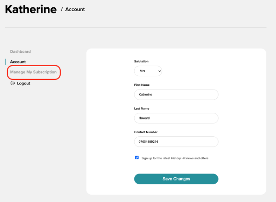Click the Logout arrow icon
276x202 pixels.
pyautogui.click(x=13, y=83)
